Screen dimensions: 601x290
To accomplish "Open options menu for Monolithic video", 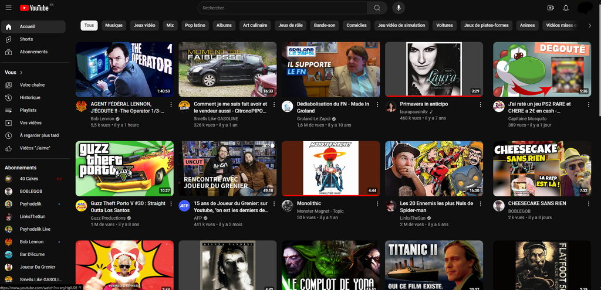I will tap(377, 204).
